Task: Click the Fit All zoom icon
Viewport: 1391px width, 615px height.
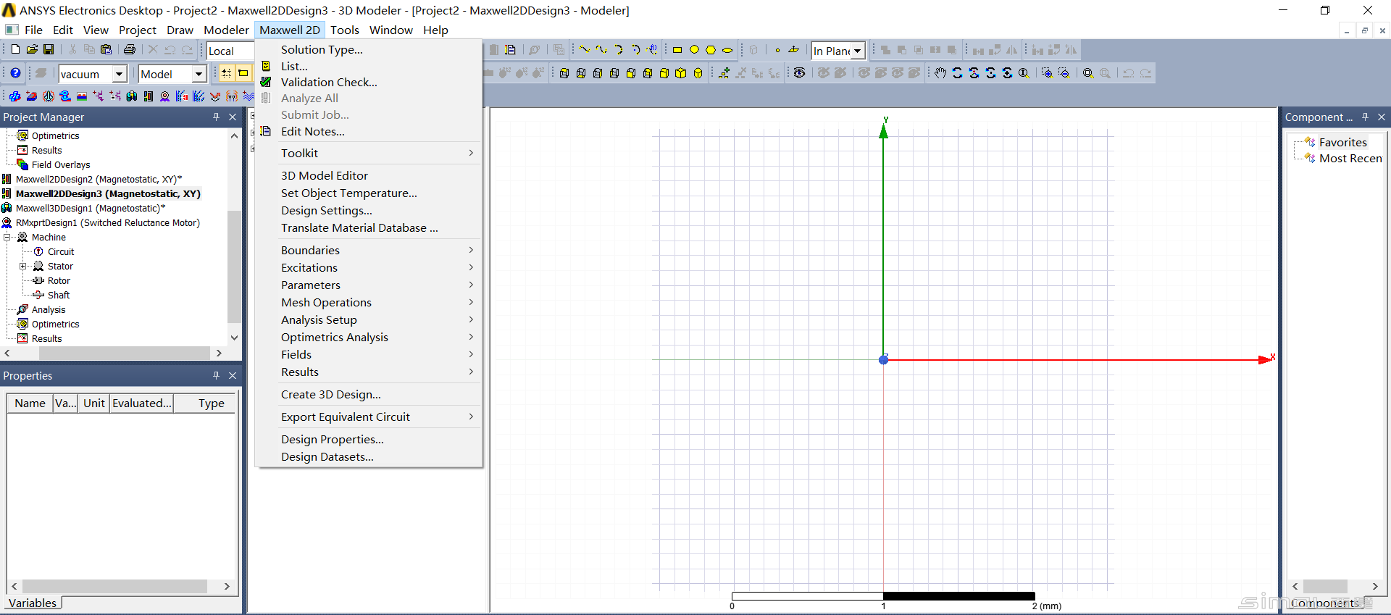Action: pyautogui.click(x=1088, y=72)
